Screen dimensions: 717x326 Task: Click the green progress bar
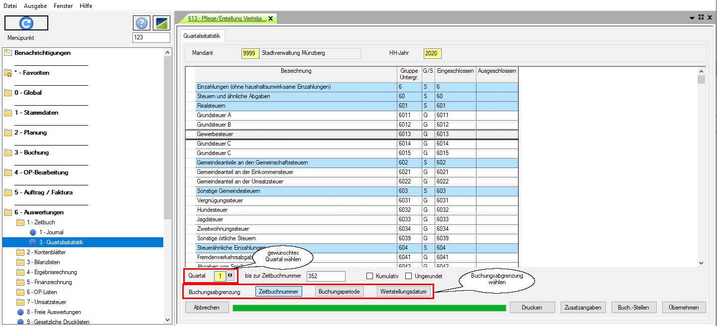click(x=369, y=308)
